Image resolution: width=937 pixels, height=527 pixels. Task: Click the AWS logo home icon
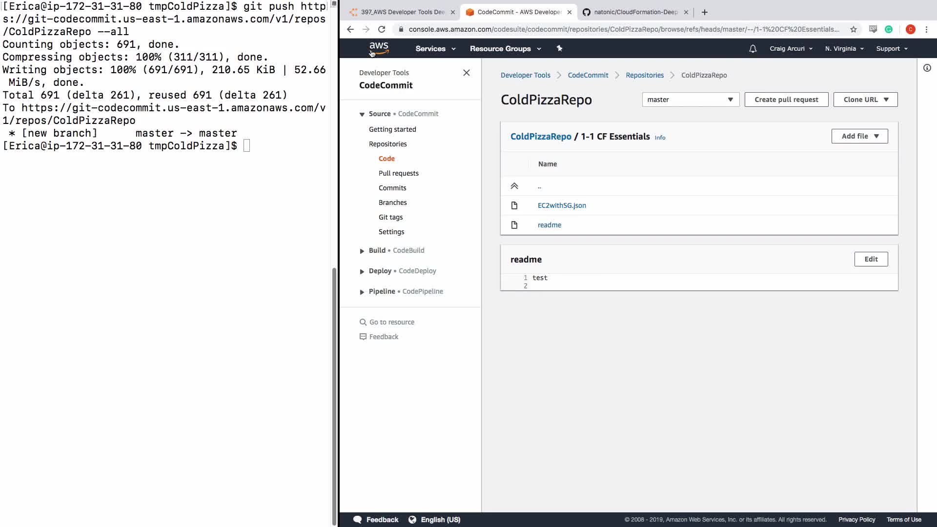pyautogui.click(x=379, y=48)
